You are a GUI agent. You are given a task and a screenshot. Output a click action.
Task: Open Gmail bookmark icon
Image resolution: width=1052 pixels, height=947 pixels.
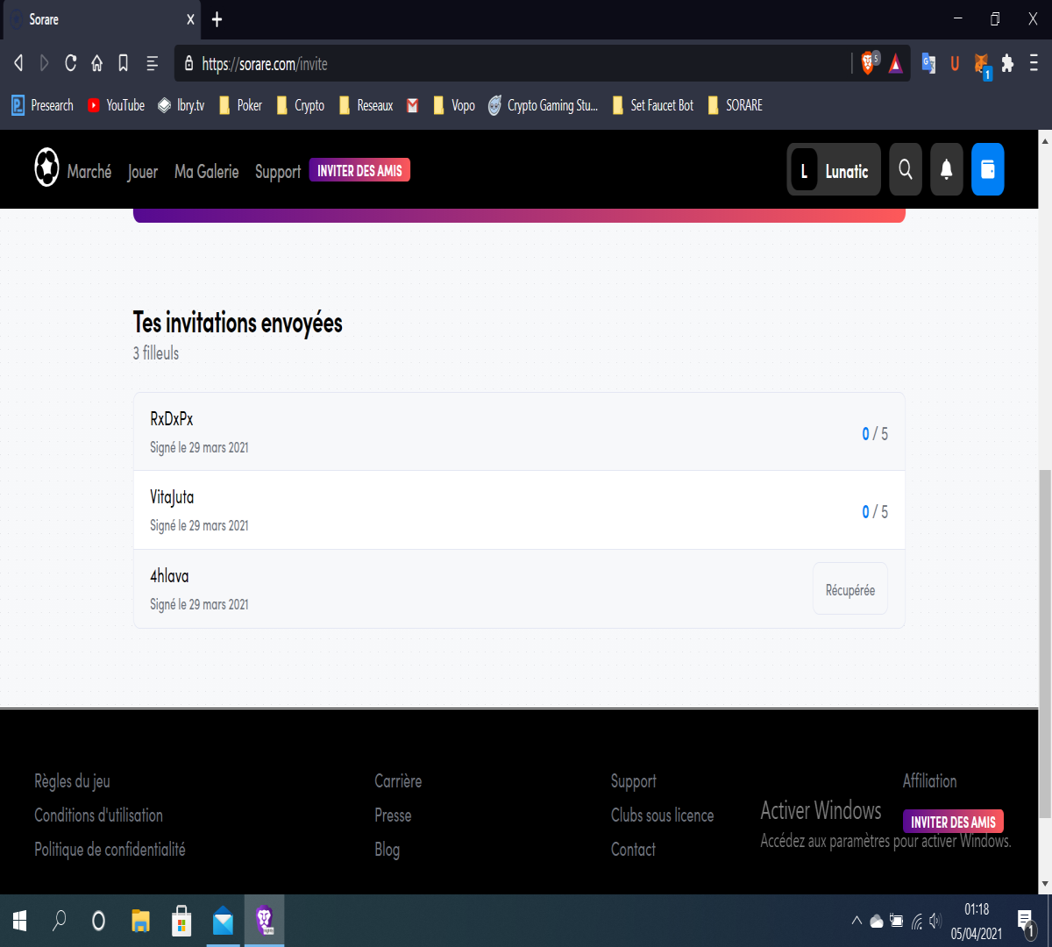(x=413, y=105)
